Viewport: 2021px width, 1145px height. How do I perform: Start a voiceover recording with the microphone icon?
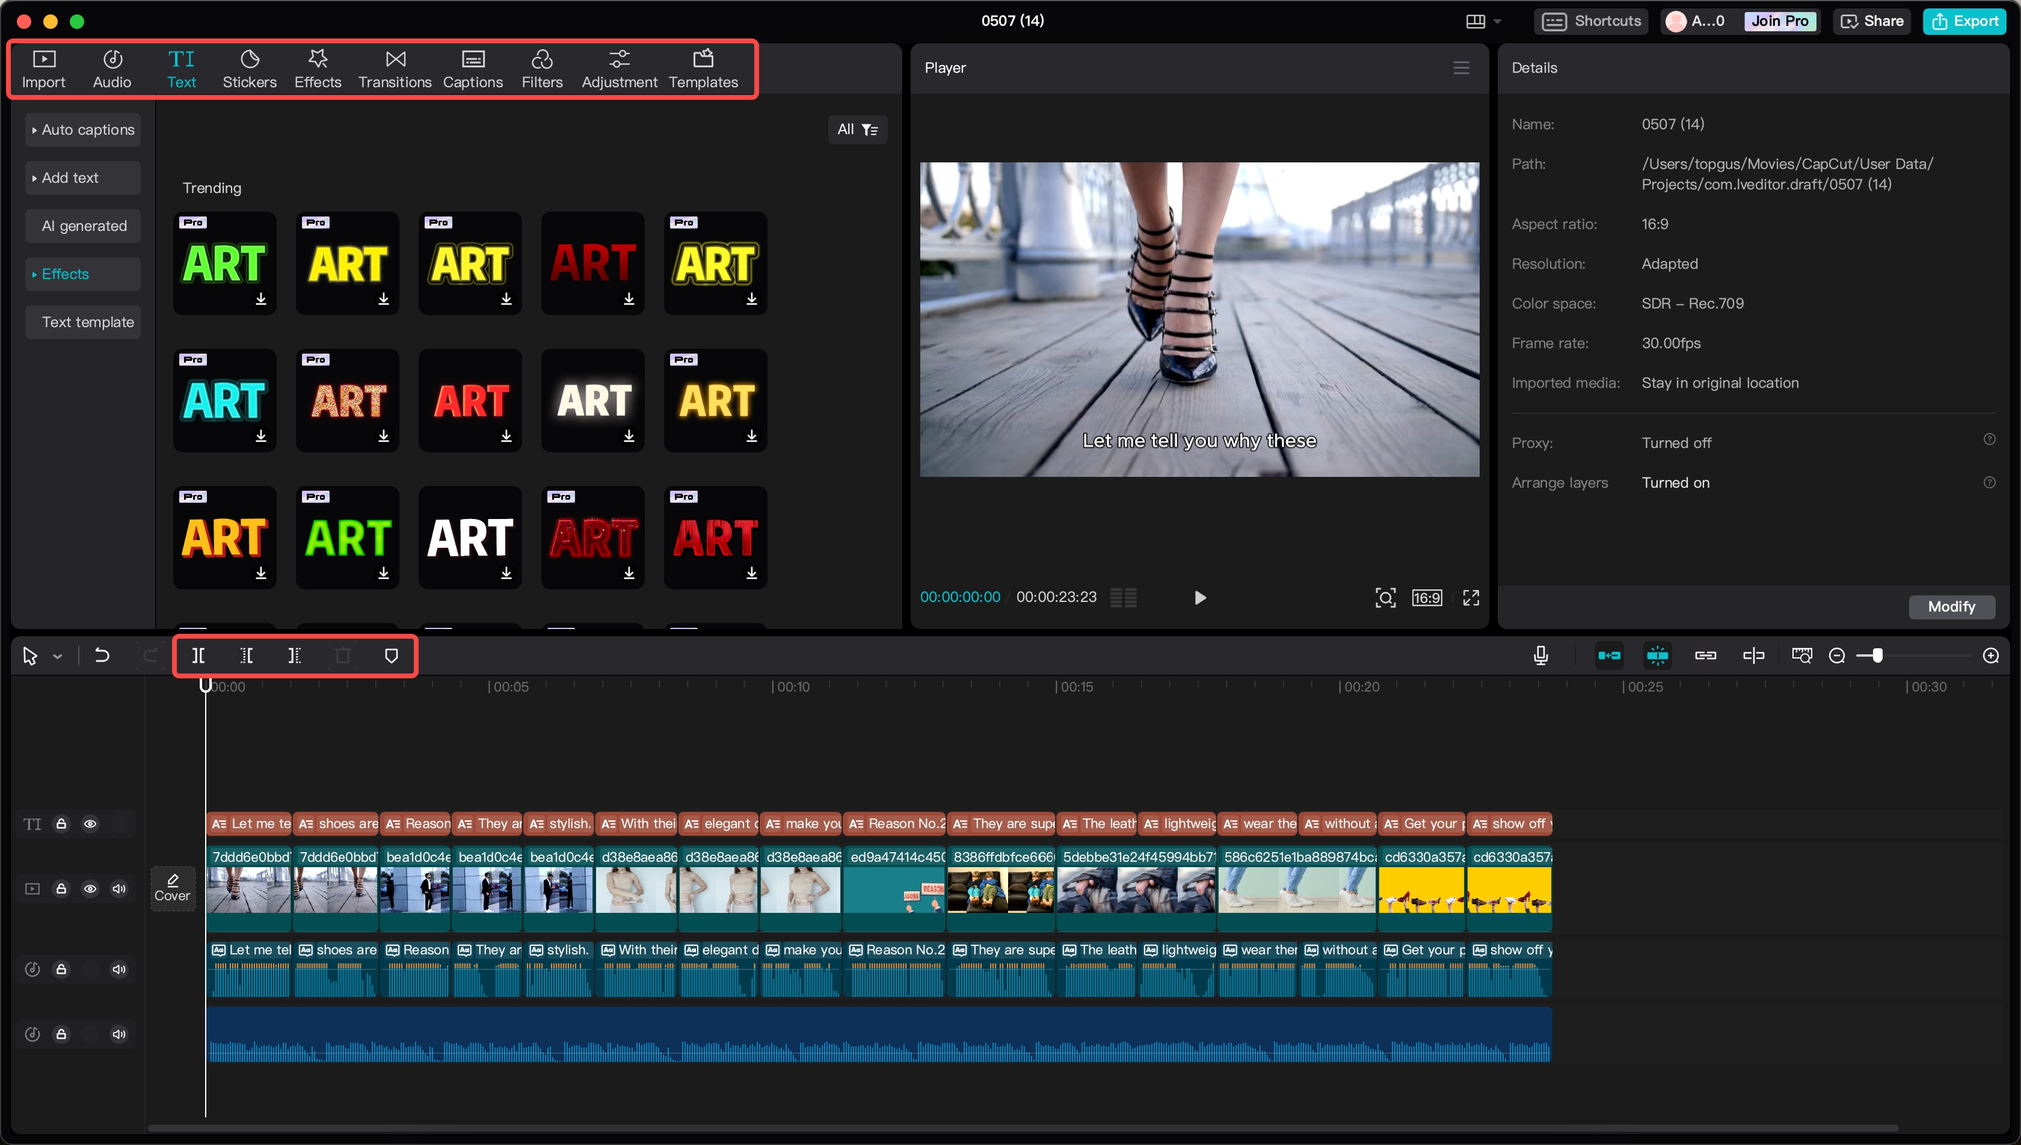pyautogui.click(x=1540, y=654)
